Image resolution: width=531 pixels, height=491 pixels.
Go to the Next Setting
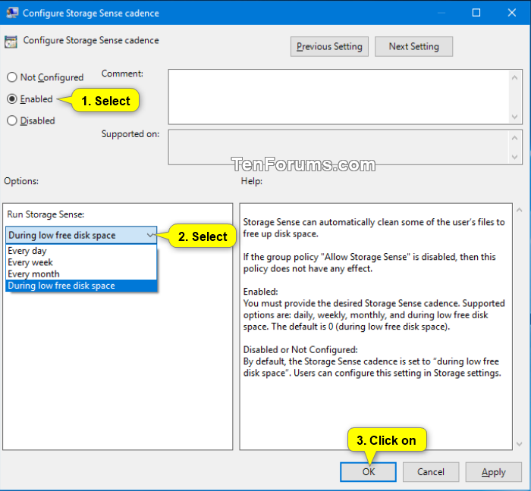413,46
